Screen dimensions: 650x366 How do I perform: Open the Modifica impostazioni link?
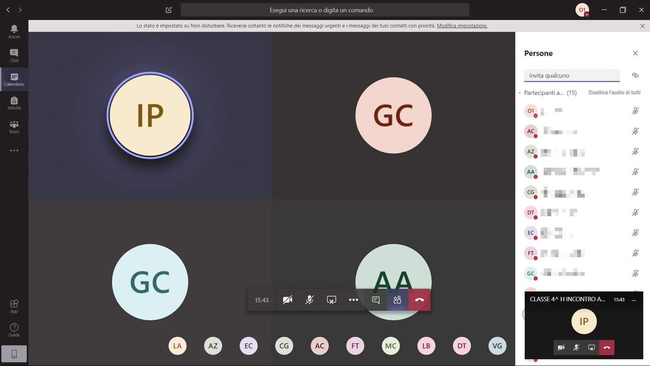[x=462, y=25]
